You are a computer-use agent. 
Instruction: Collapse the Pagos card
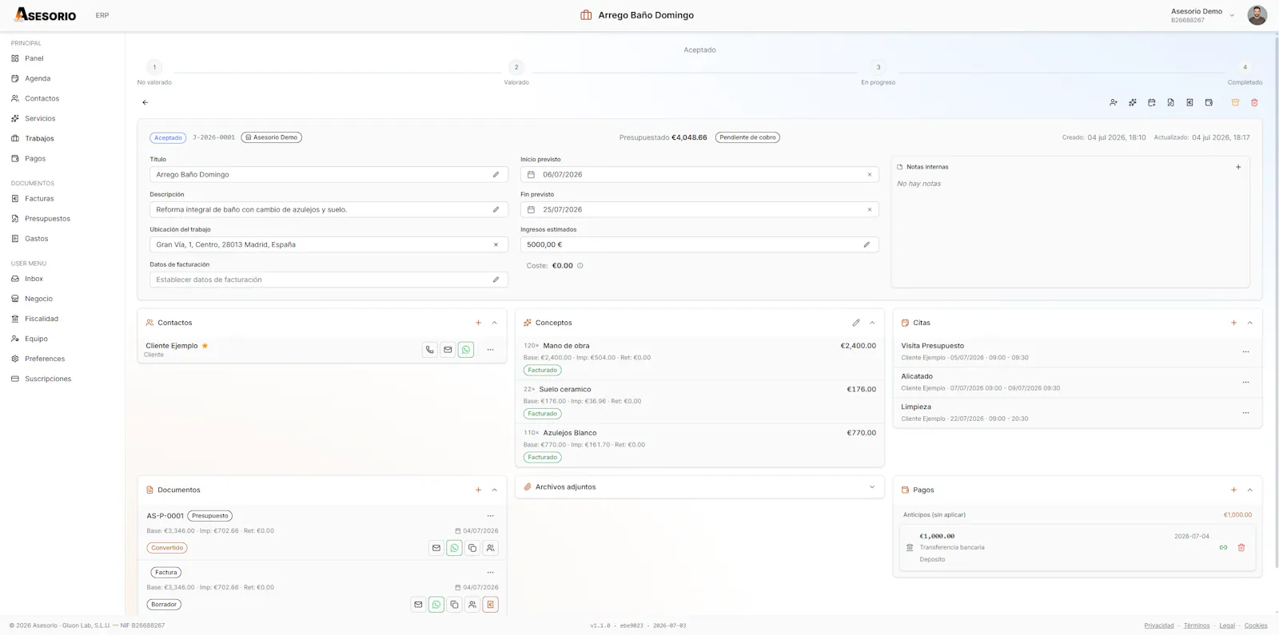tap(1250, 490)
